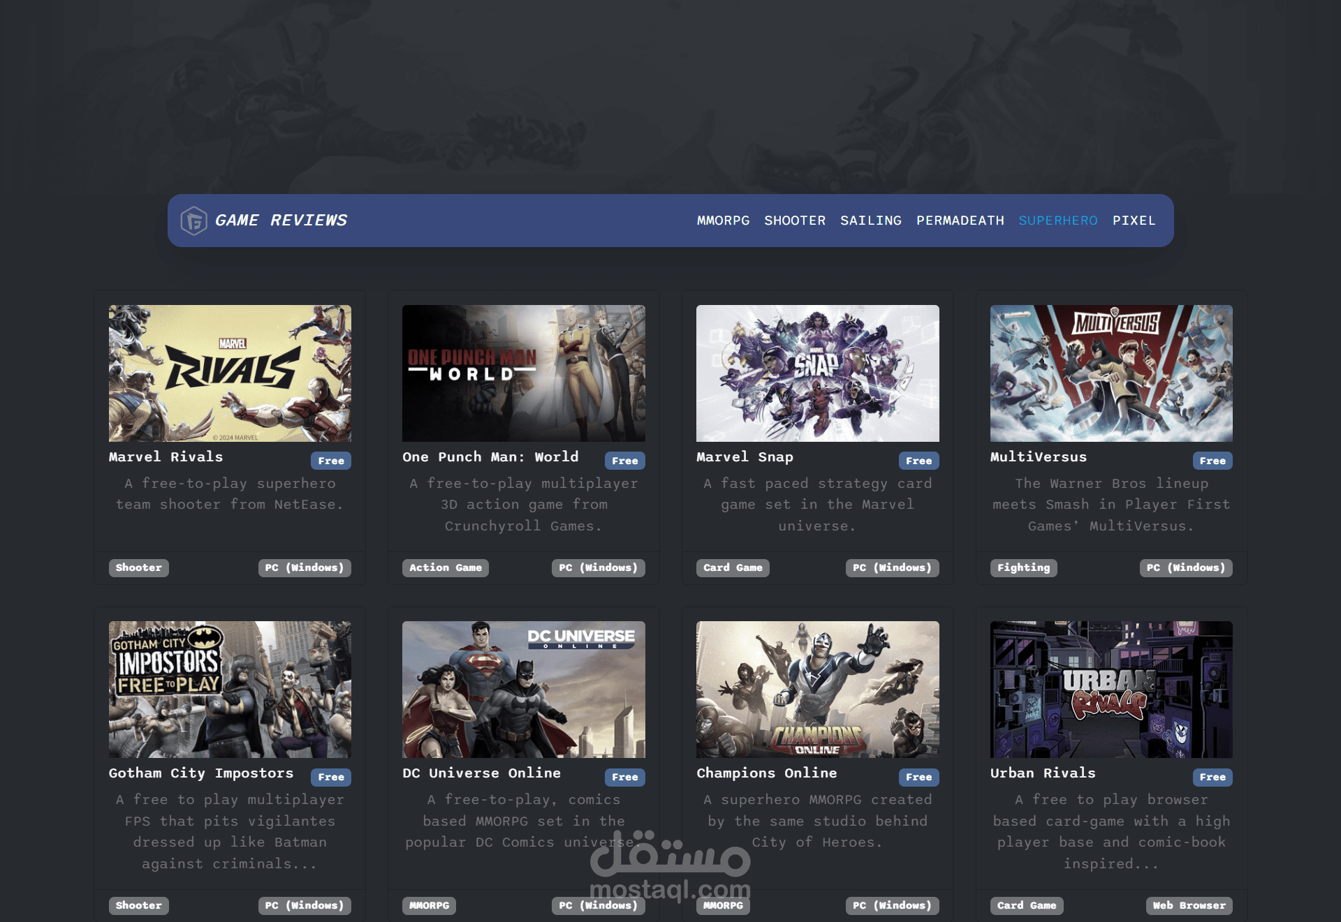This screenshot has height=922, width=1341.
Task: Go to the SAILING category
Action: click(x=871, y=221)
